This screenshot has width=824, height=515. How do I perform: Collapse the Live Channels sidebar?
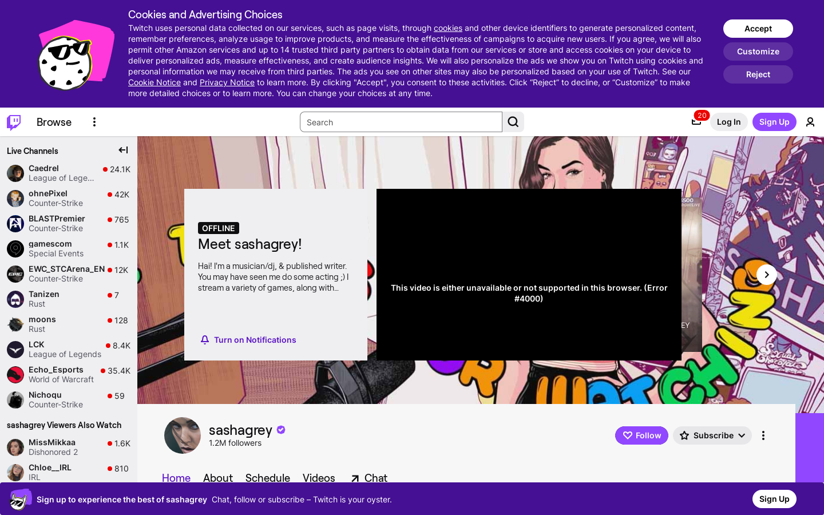coord(123,150)
